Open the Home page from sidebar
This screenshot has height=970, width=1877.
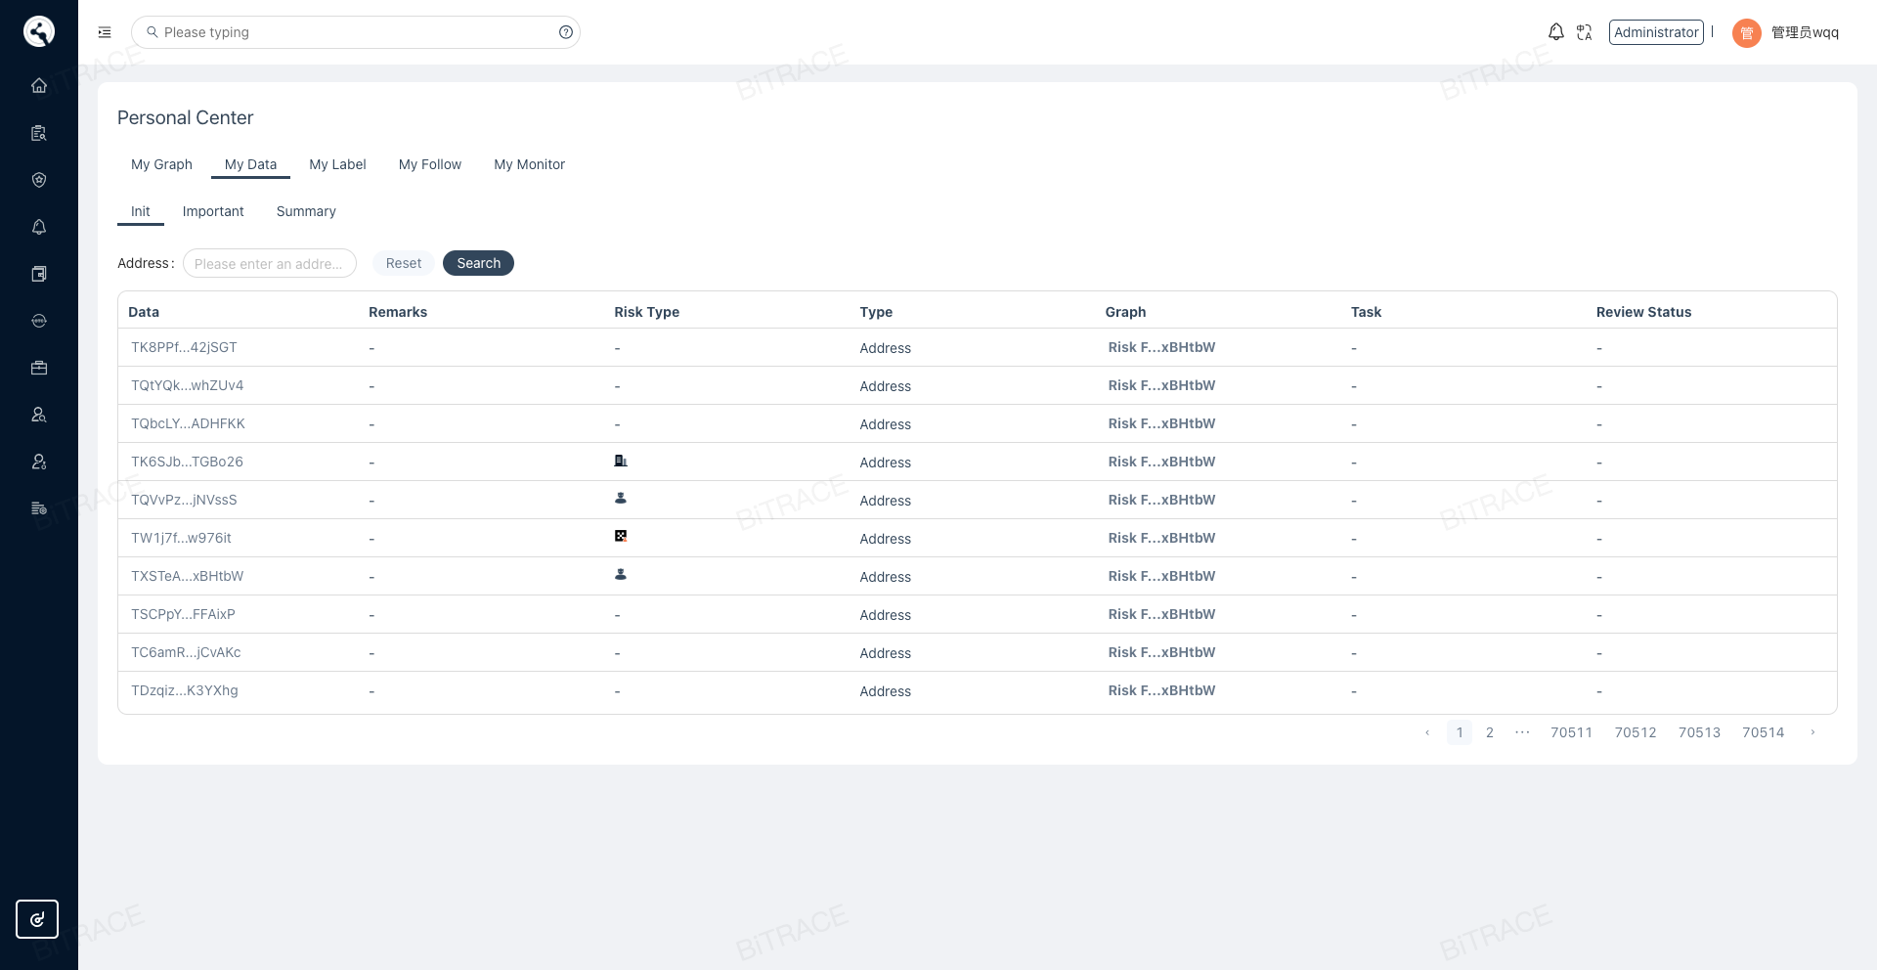[x=39, y=85]
